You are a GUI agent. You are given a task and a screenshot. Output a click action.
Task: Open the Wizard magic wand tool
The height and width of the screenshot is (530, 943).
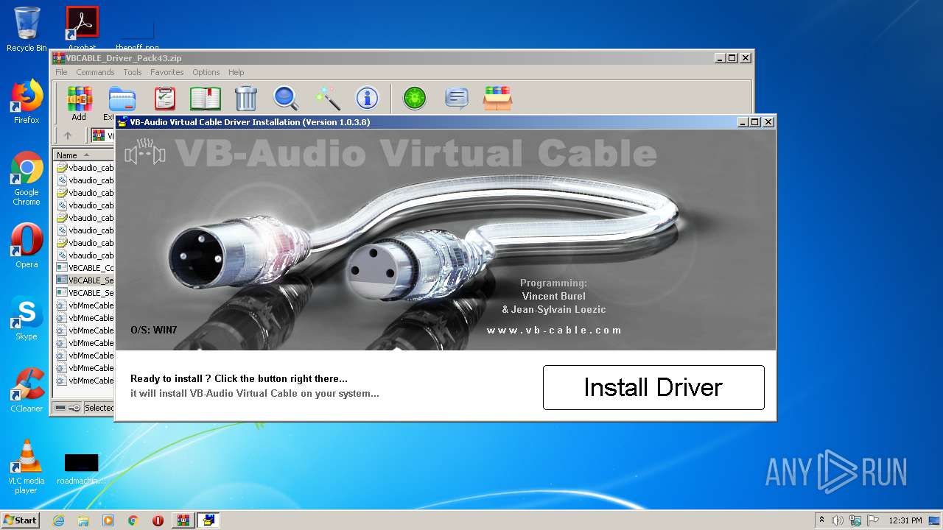326,98
